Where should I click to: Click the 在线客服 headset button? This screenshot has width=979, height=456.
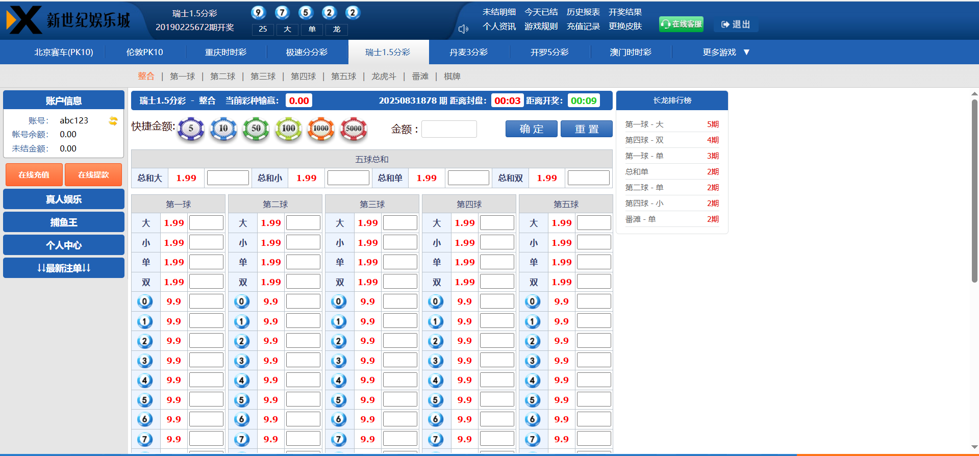(x=681, y=24)
